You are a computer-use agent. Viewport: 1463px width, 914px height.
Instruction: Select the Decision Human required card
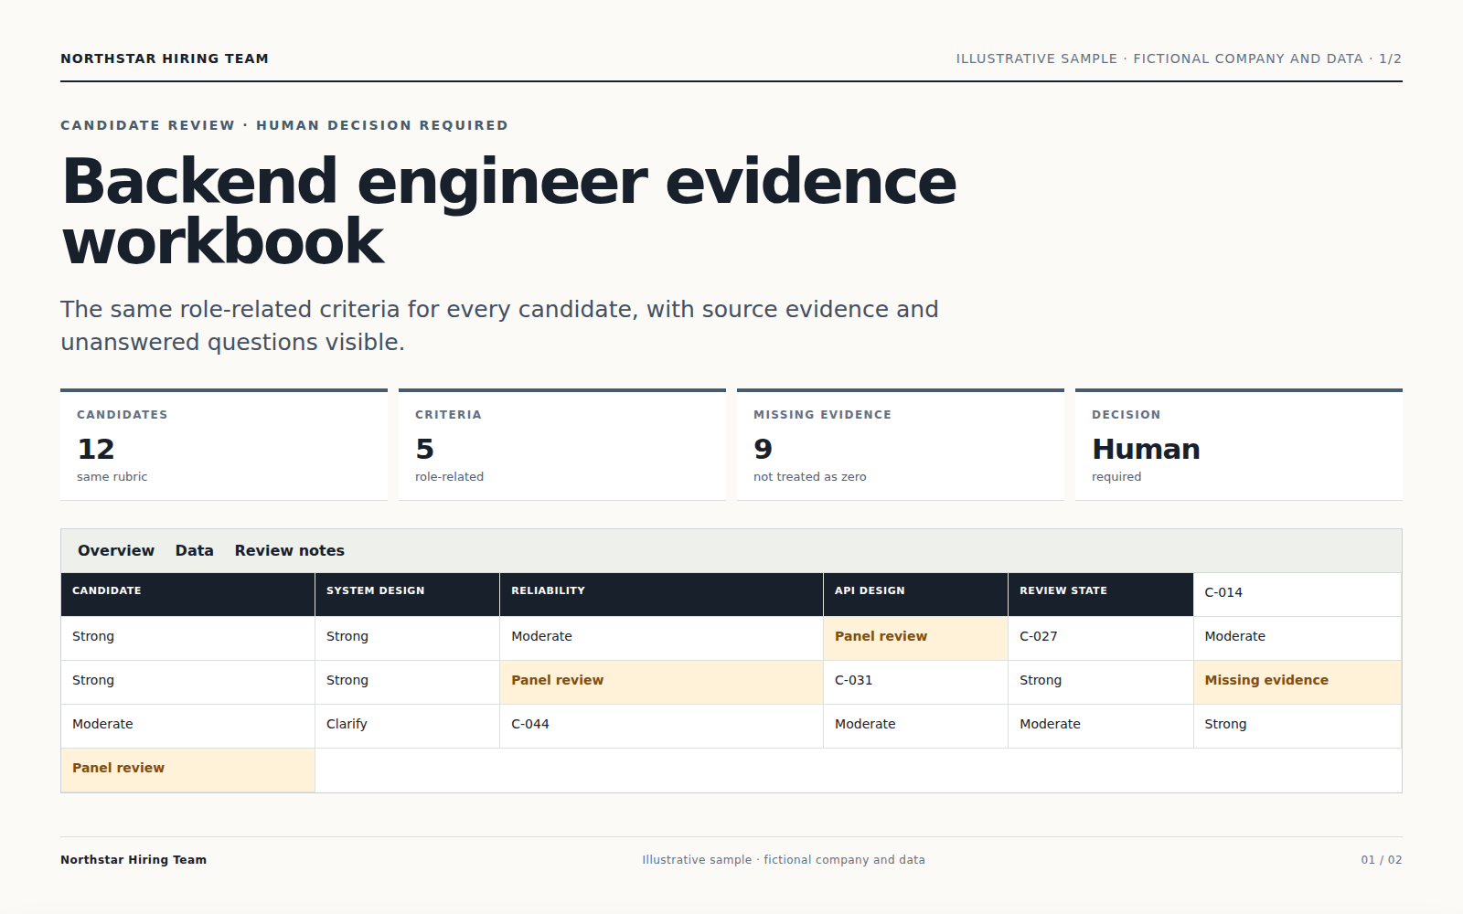tap(1239, 445)
